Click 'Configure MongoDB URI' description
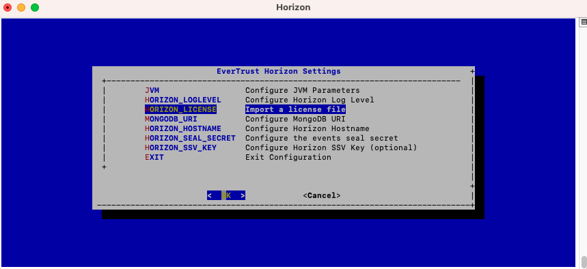Viewport: 587px width, 269px height. [x=295, y=119]
